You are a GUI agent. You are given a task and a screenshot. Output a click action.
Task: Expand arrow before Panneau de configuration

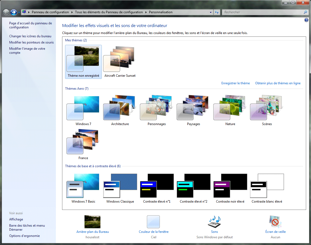[29, 12]
